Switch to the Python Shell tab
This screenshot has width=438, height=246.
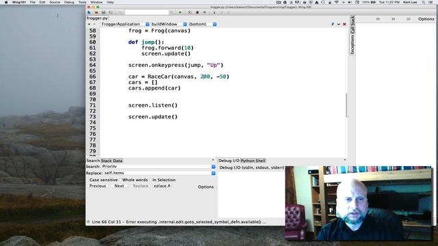253,161
